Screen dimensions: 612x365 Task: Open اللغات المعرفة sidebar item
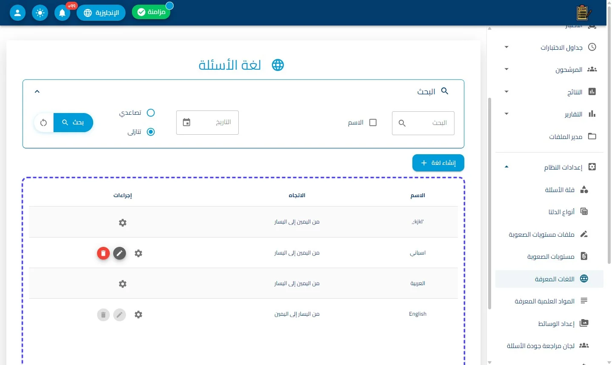point(549,279)
